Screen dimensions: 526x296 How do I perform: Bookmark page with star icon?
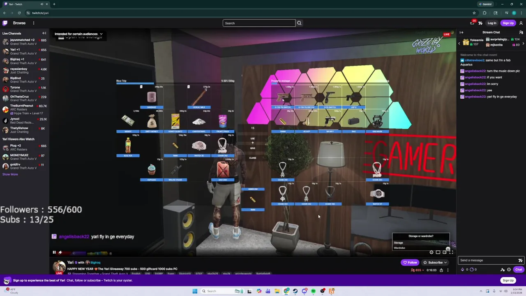[474, 13]
